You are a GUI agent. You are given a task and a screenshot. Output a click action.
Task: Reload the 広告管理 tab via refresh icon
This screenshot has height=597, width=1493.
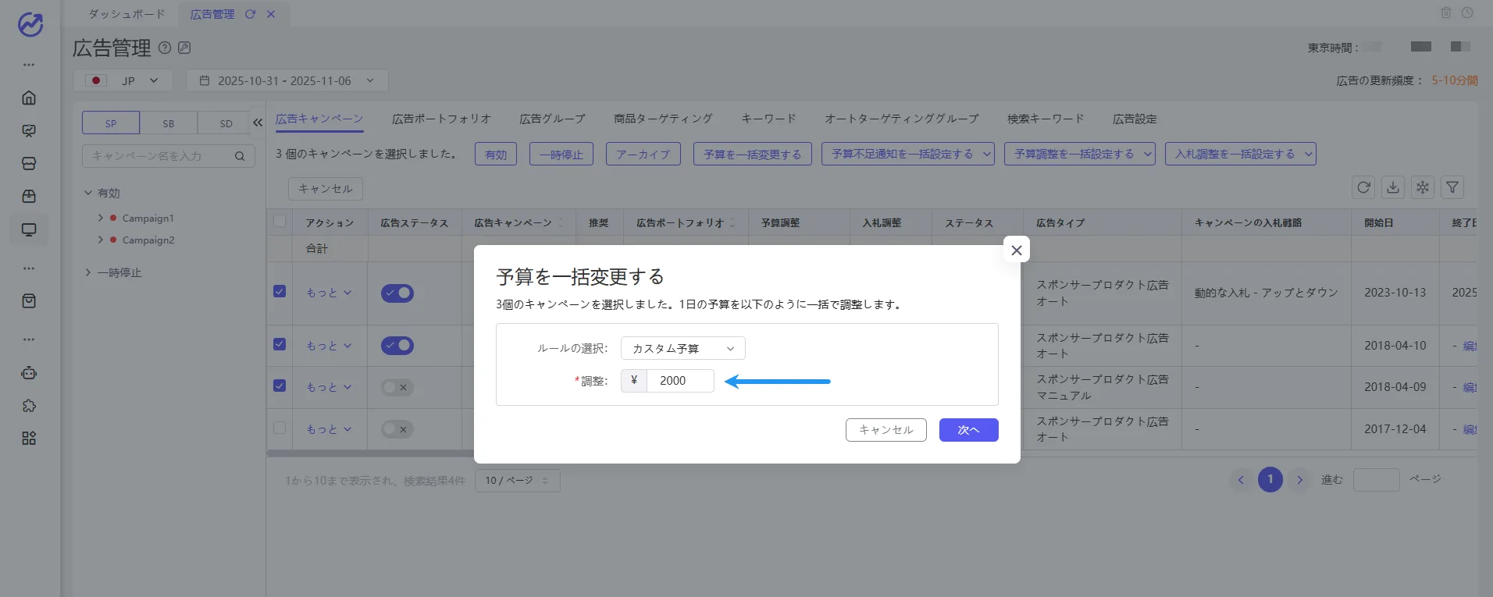pos(250,14)
